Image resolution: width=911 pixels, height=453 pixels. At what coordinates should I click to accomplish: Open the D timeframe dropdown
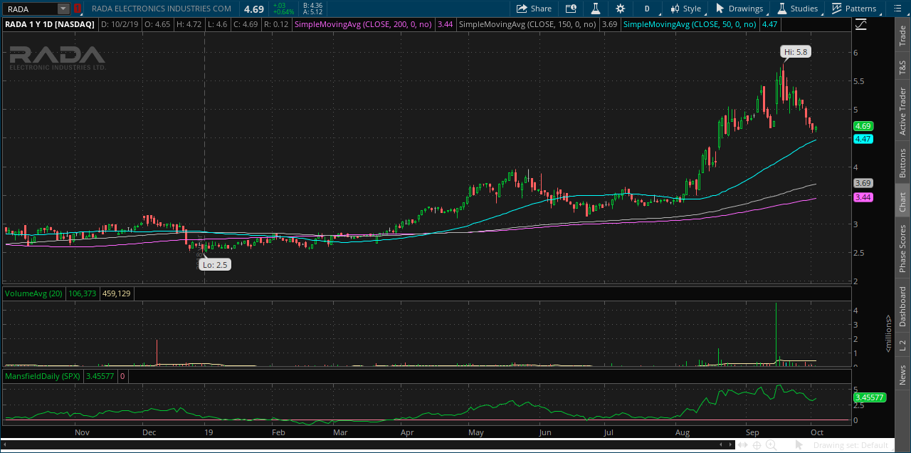[x=647, y=9]
